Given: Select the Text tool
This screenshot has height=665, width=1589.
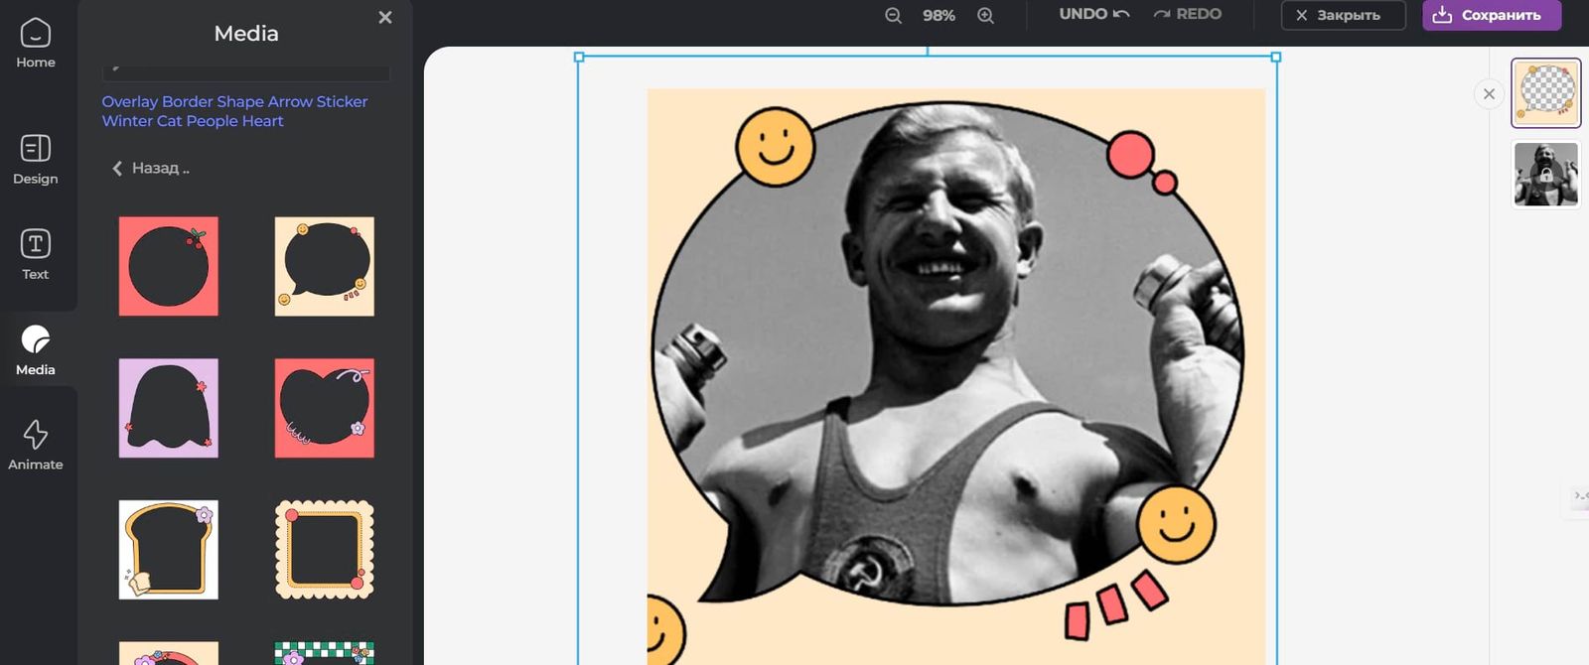Looking at the screenshot, I should click(x=36, y=255).
